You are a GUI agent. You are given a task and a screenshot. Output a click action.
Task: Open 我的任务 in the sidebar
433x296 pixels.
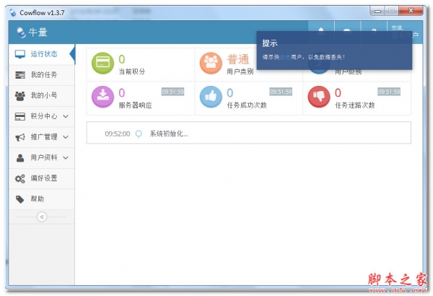click(x=42, y=75)
